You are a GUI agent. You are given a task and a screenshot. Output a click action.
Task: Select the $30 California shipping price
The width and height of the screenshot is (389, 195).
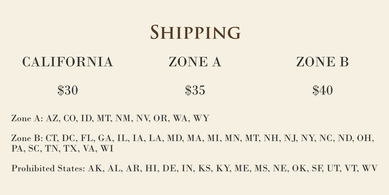pyautogui.click(x=67, y=90)
